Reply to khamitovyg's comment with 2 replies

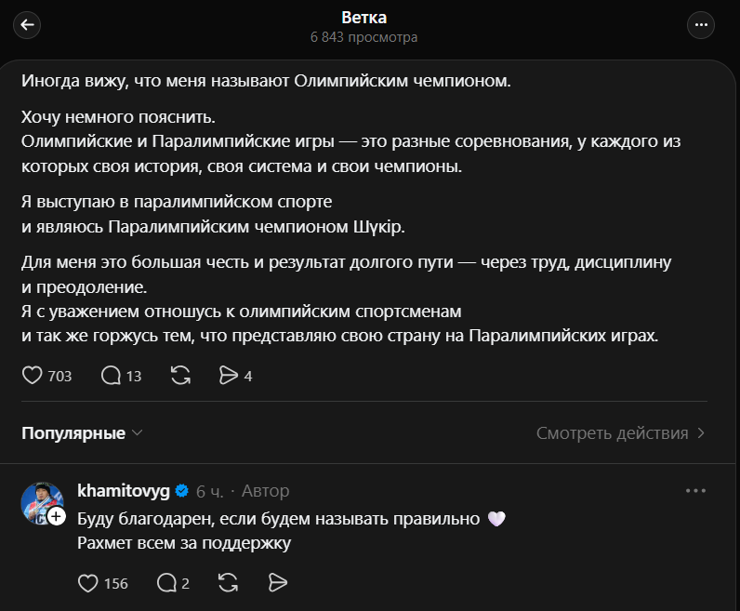pos(167,583)
